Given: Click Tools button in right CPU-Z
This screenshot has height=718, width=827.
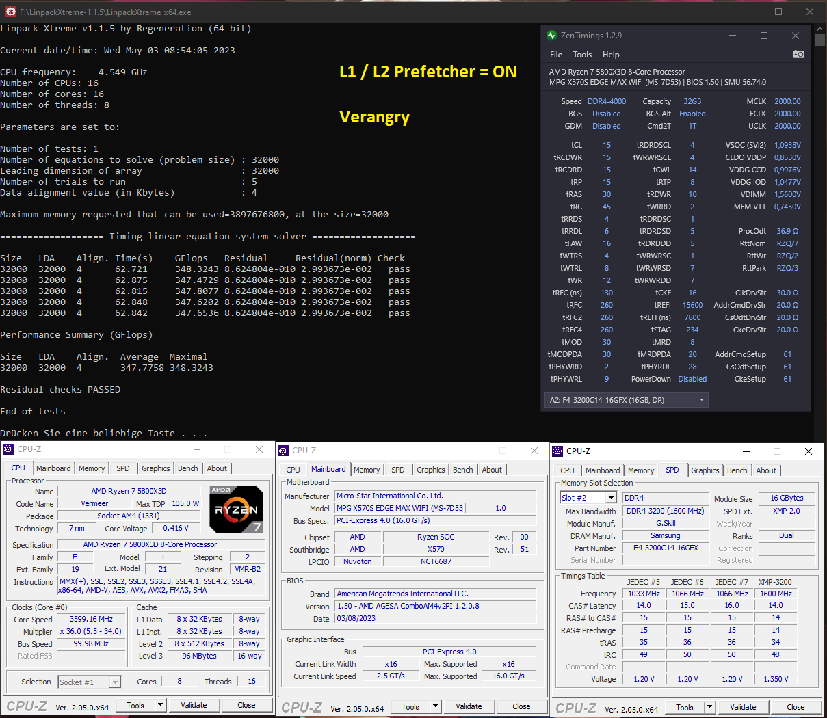Looking at the screenshot, I should tap(685, 707).
